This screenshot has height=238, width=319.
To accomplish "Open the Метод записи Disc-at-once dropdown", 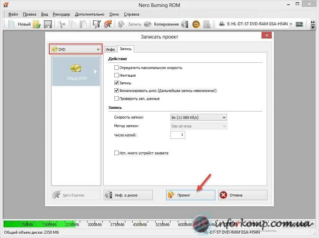I will point(198,126).
